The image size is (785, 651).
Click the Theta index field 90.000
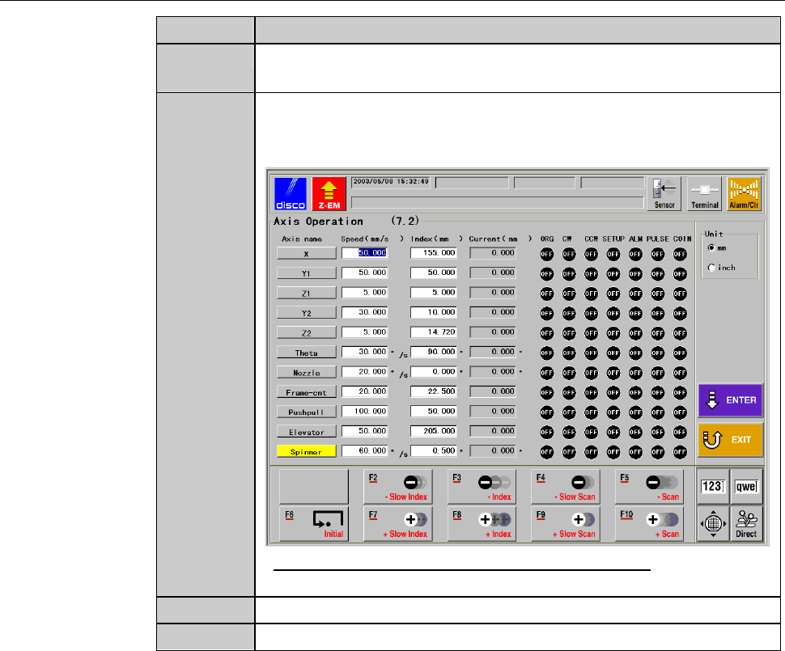(434, 352)
